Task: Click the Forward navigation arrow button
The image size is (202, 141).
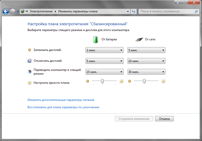Action: click(13, 11)
